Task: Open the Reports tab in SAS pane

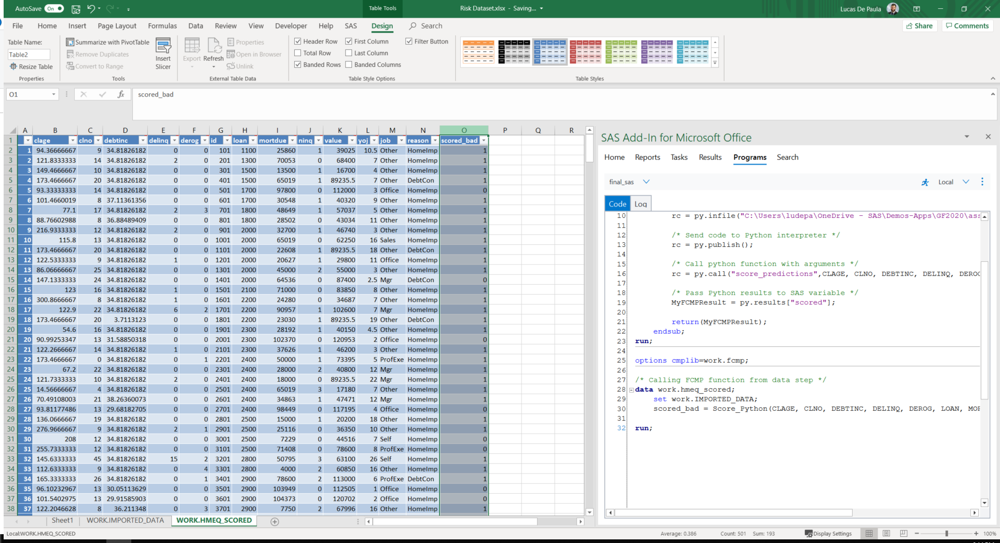Action: tap(647, 157)
